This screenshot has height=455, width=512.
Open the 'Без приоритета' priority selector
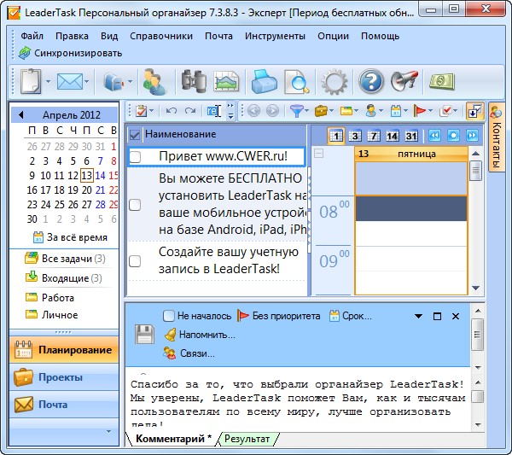278,316
